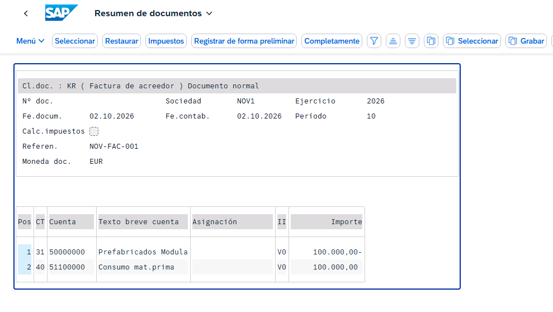Click the Grabar button

pos(526,41)
